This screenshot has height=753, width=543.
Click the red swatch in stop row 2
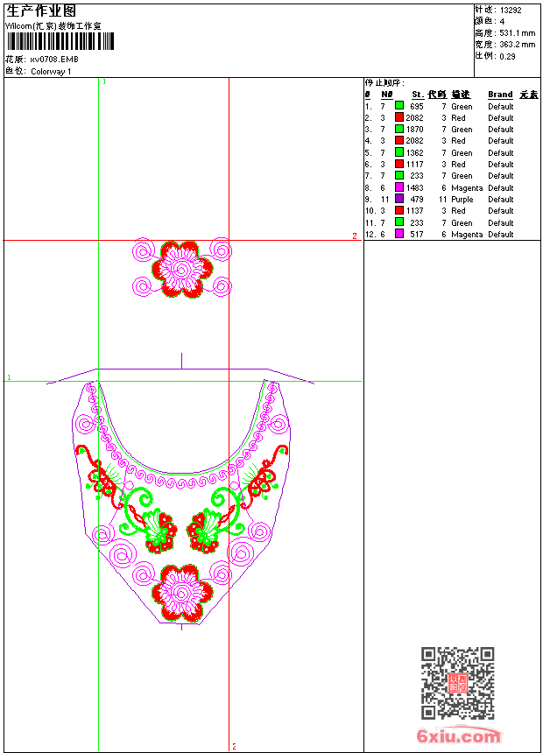click(399, 117)
